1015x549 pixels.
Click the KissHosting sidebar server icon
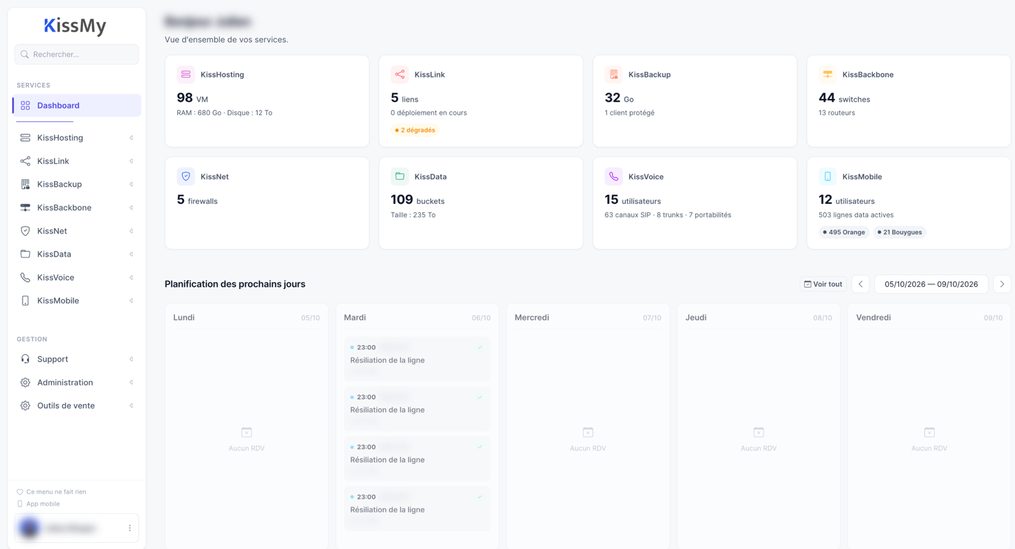25,138
